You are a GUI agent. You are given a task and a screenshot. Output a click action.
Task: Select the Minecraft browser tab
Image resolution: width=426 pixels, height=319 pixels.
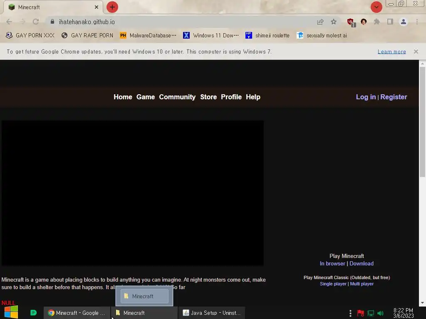click(53, 7)
